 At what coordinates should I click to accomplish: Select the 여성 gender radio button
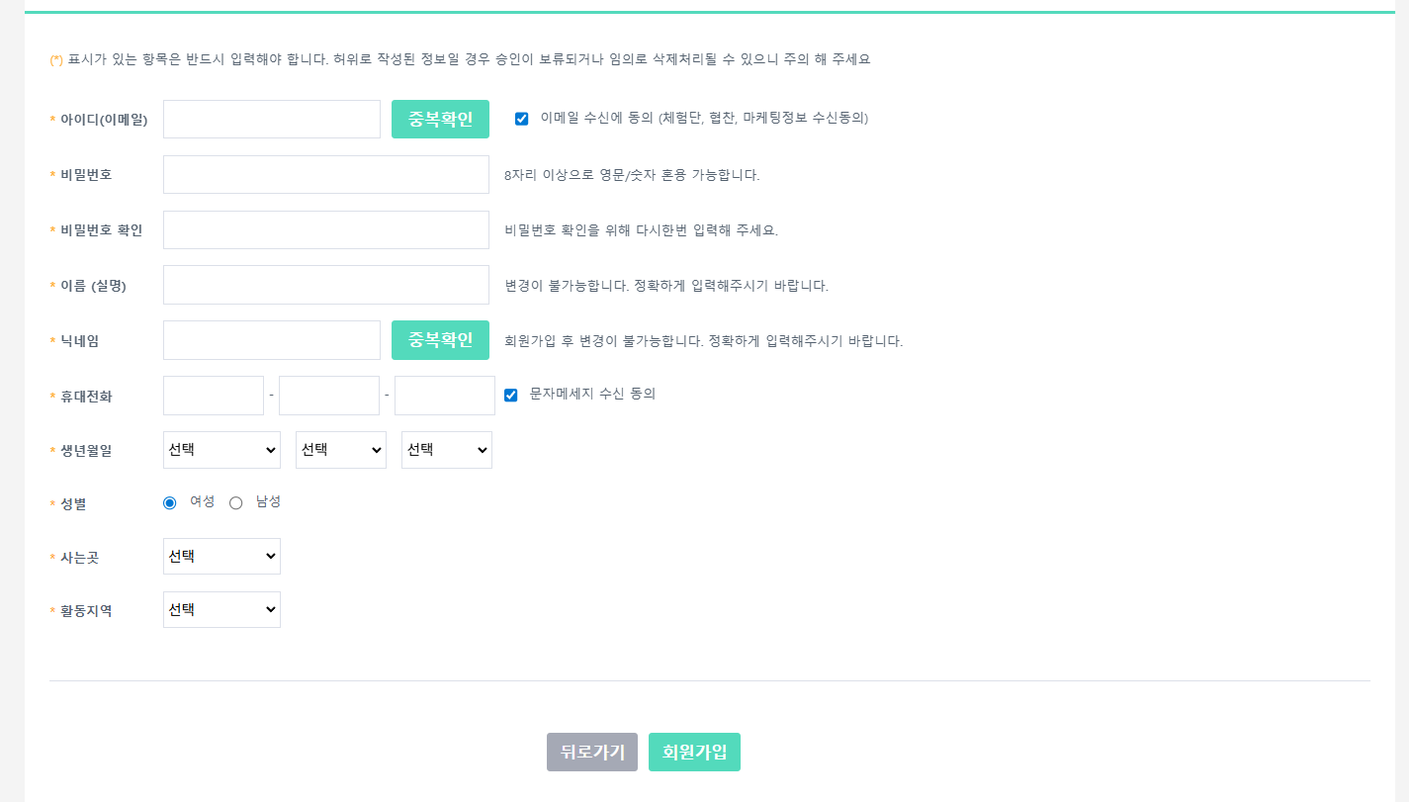tap(169, 502)
